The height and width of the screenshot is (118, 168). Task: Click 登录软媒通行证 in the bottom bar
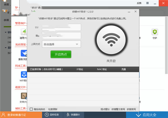17,115
